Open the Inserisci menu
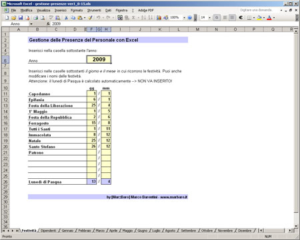 [61, 10]
